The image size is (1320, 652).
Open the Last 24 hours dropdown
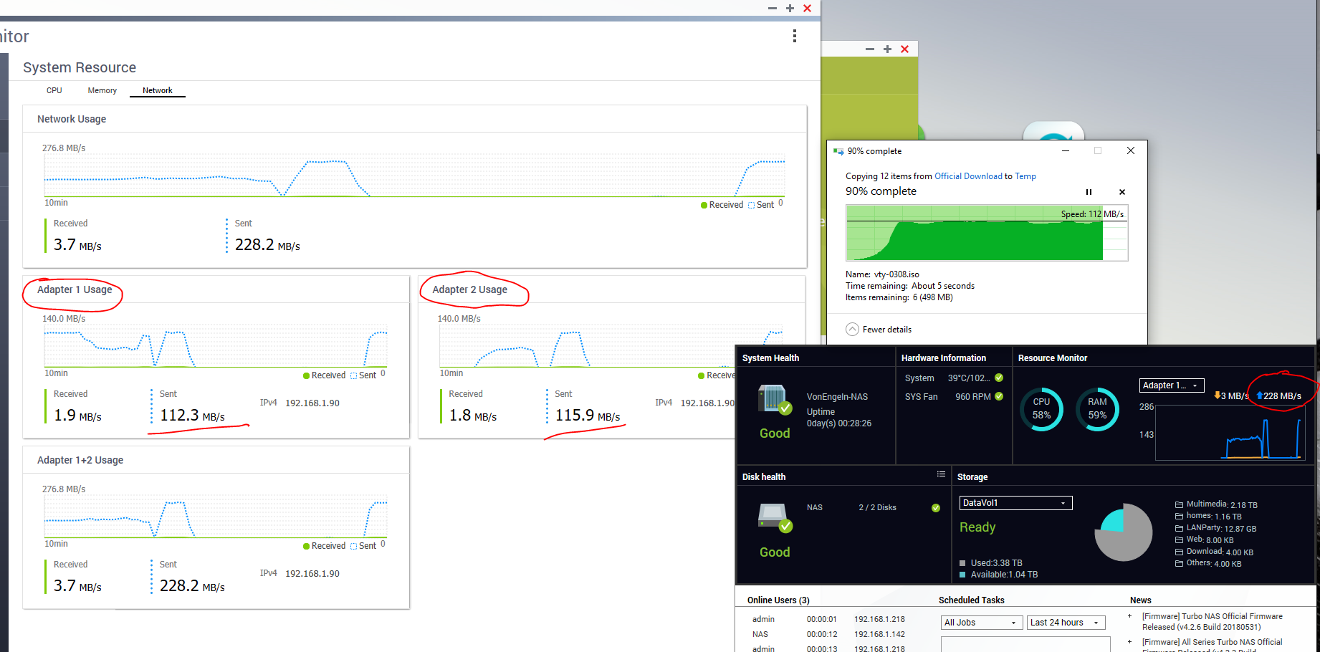tap(1066, 623)
